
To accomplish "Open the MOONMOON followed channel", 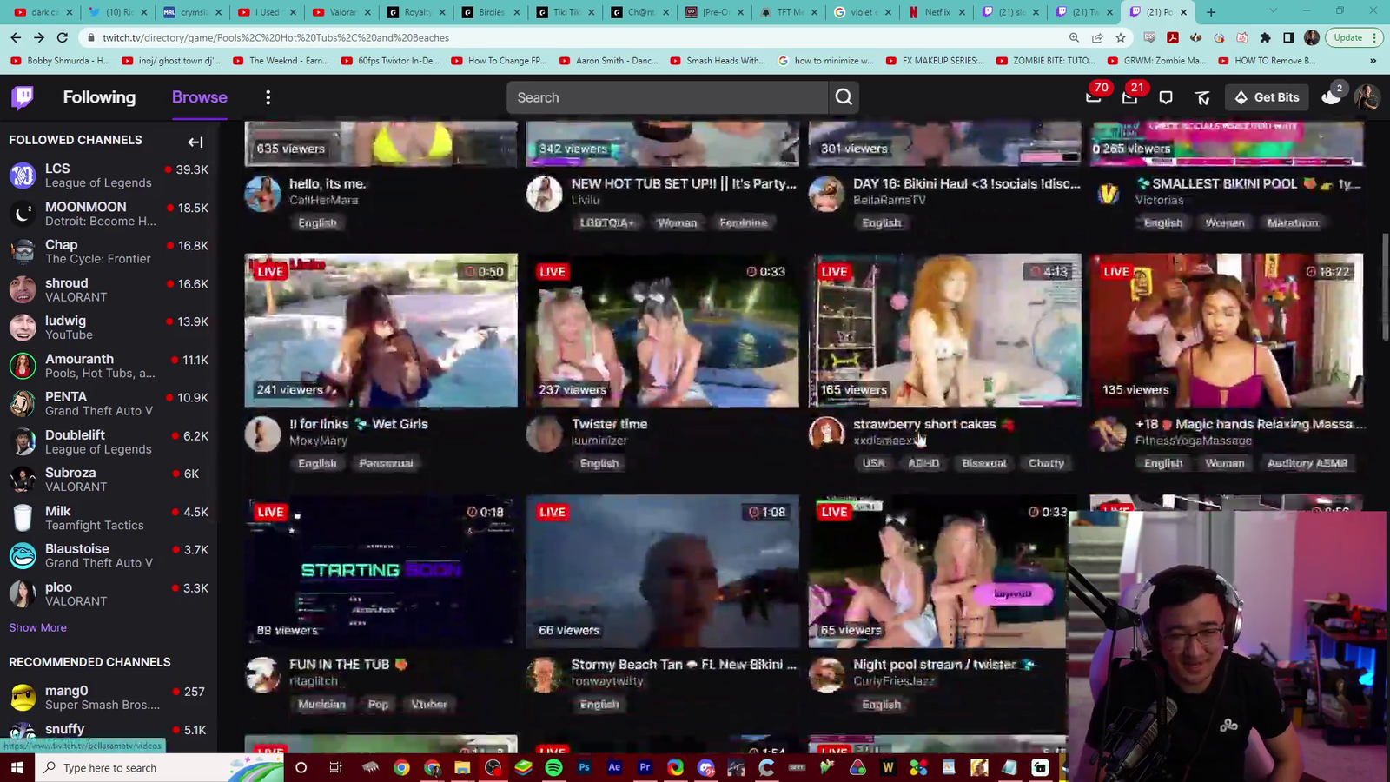I will pyautogui.click(x=109, y=214).
